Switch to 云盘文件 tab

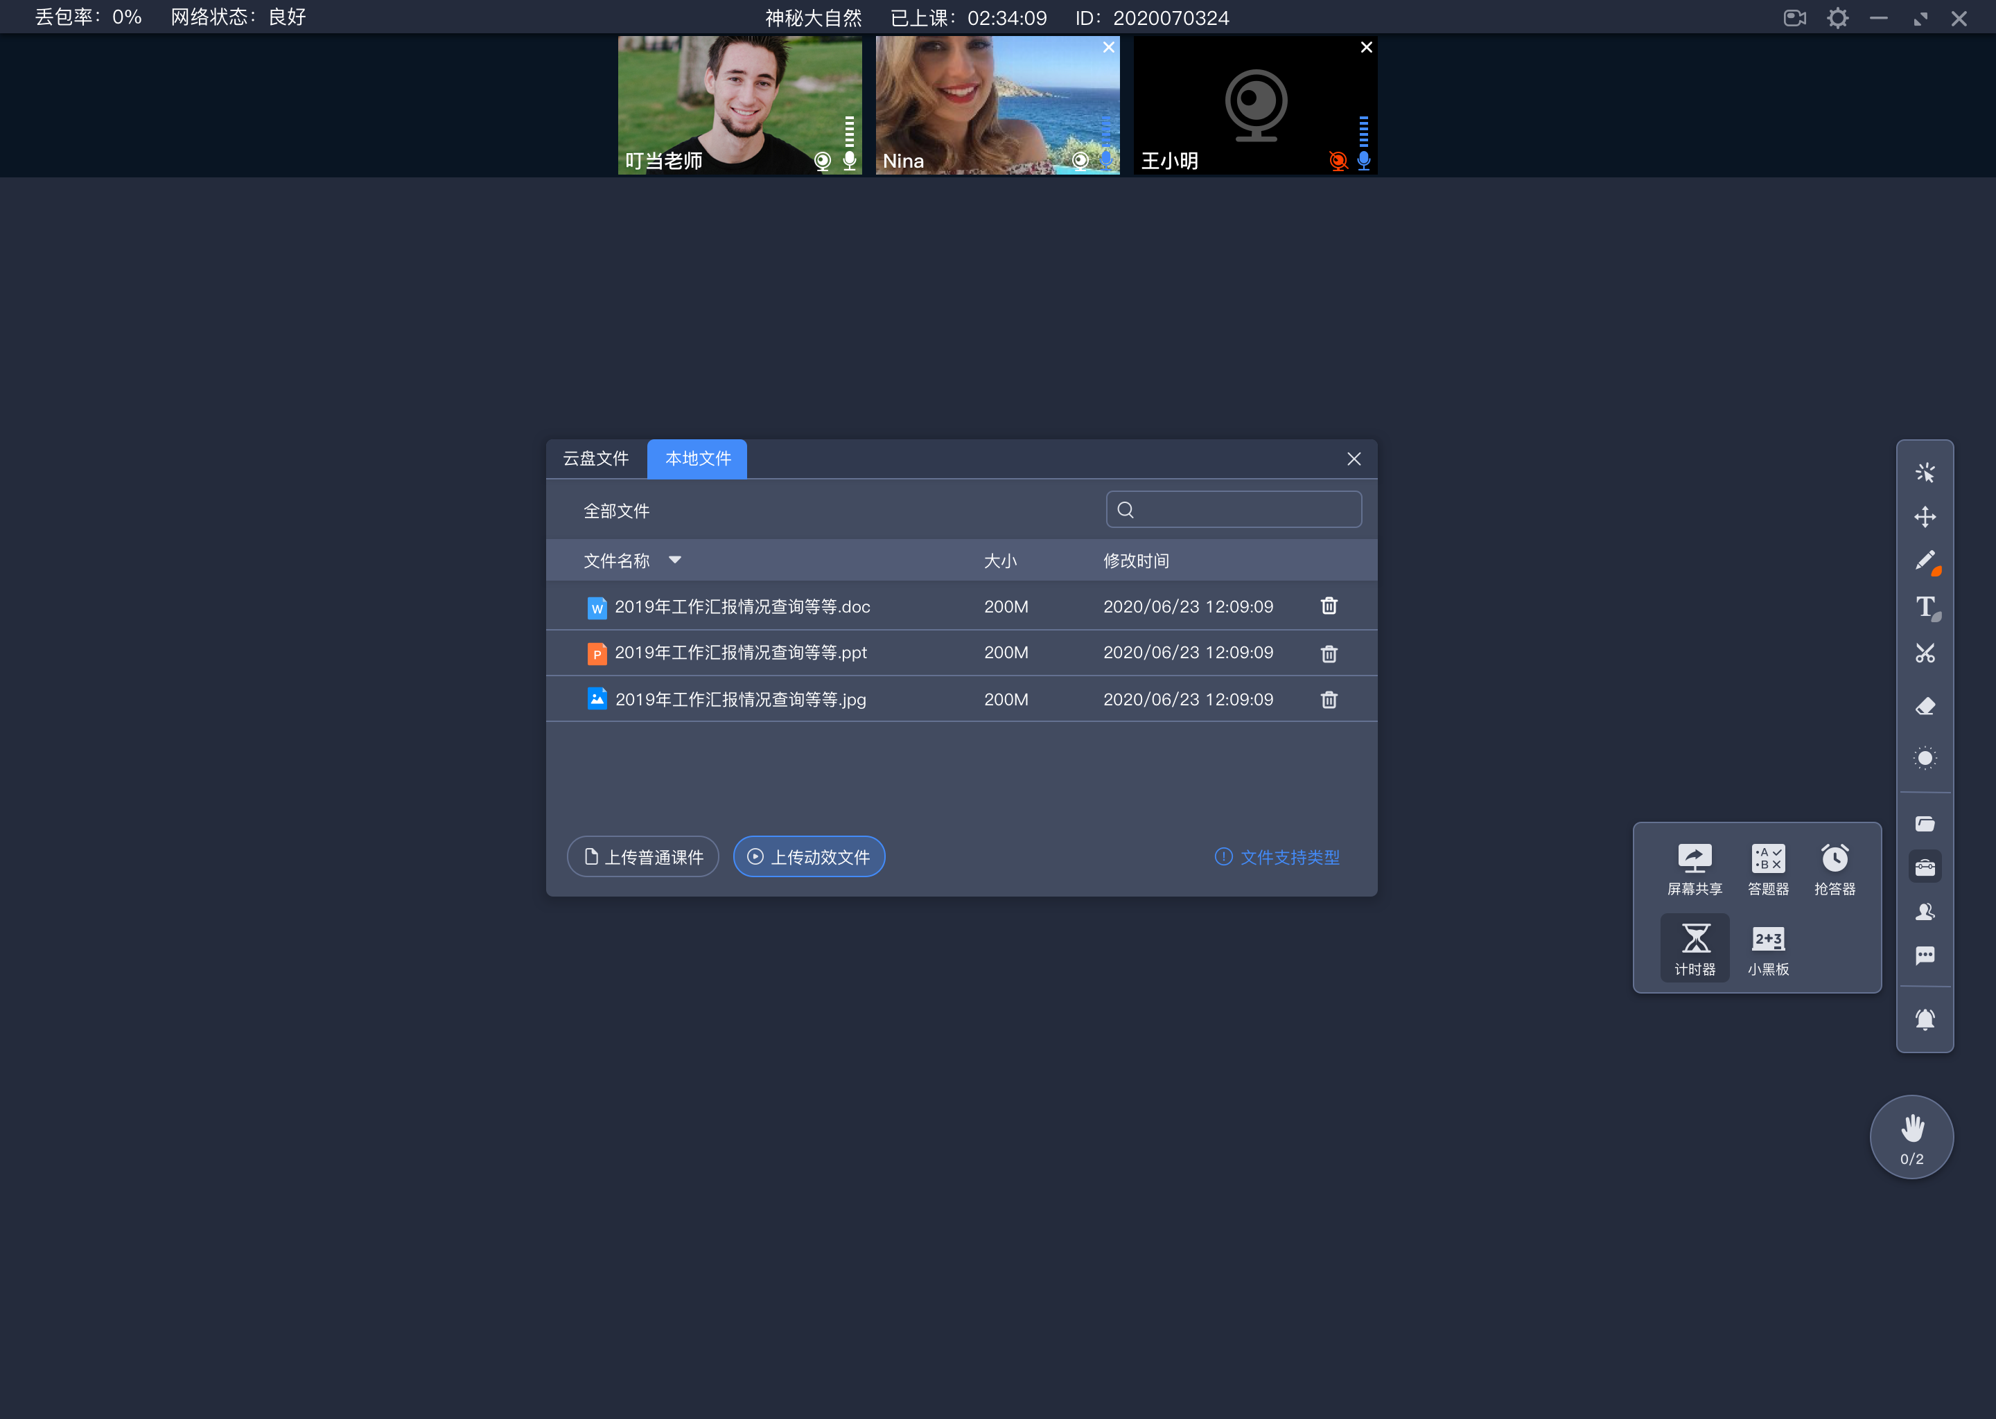(x=599, y=458)
